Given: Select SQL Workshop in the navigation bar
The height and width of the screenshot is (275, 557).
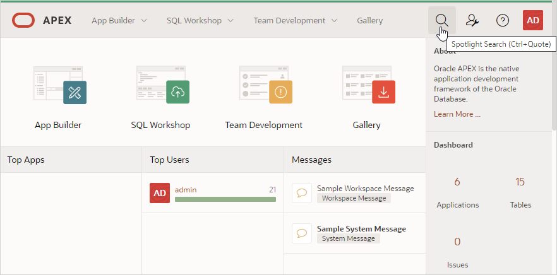Looking at the screenshot, I should tap(195, 21).
